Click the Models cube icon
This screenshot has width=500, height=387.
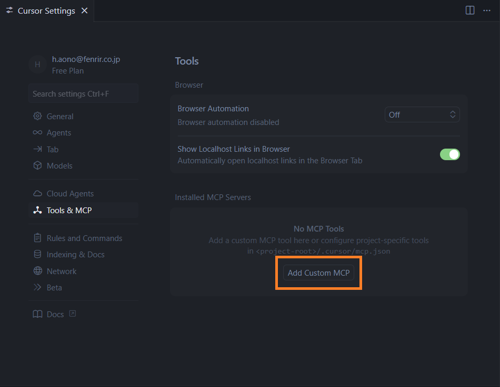tap(37, 165)
